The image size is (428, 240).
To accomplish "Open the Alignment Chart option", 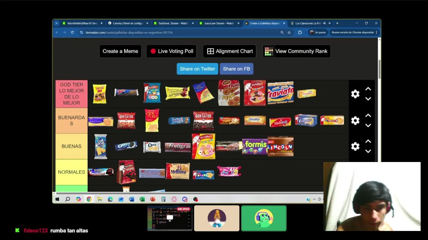I will tap(230, 51).
